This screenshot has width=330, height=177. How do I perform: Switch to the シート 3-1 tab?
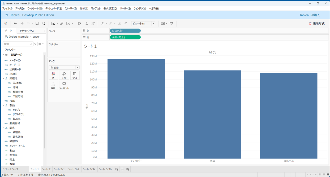coord(59,169)
